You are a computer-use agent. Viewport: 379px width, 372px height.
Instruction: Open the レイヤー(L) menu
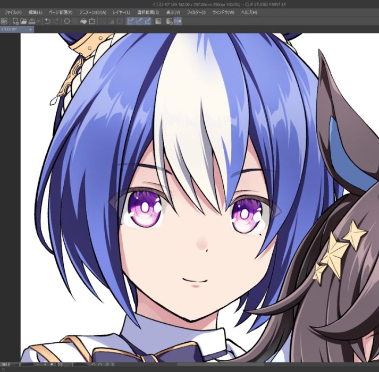click(121, 12)
